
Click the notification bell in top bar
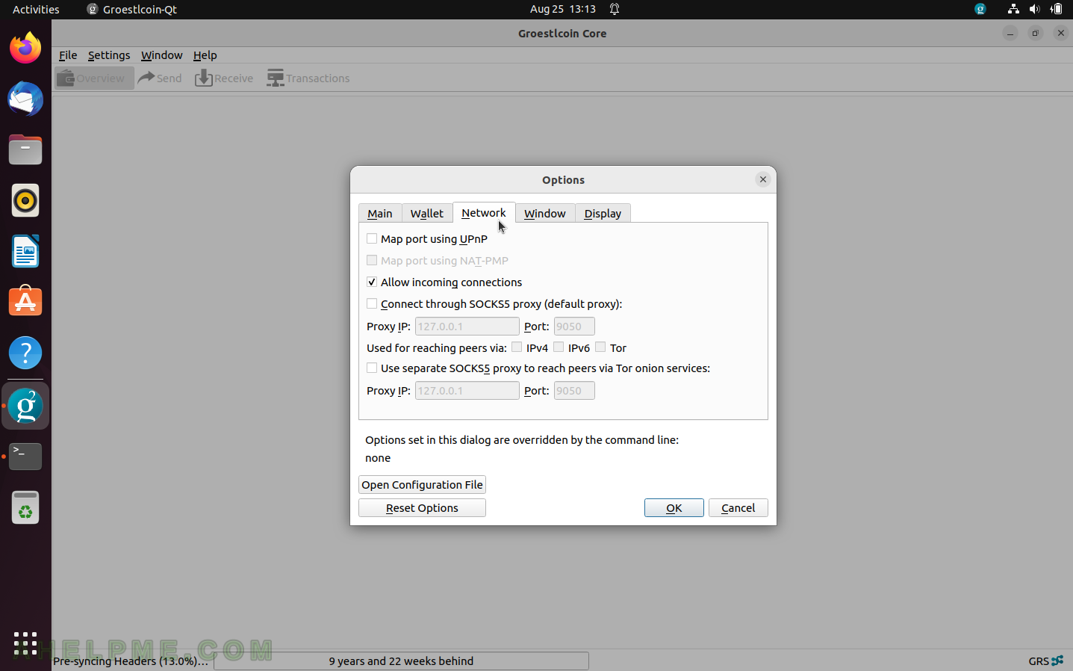tap(615, 9)
